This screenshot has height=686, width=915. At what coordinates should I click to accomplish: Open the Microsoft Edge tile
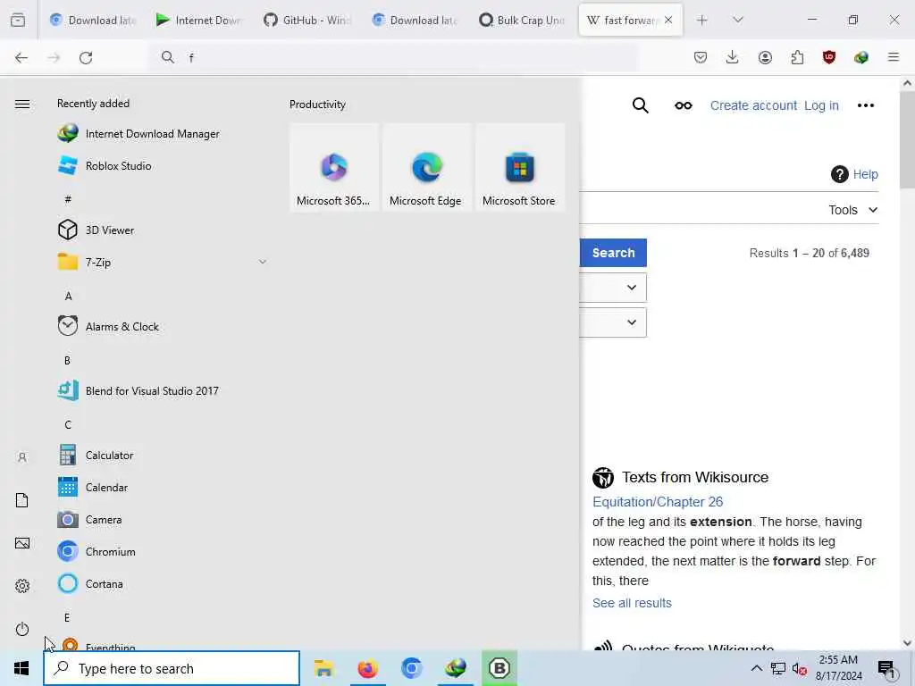coord(426,167)
